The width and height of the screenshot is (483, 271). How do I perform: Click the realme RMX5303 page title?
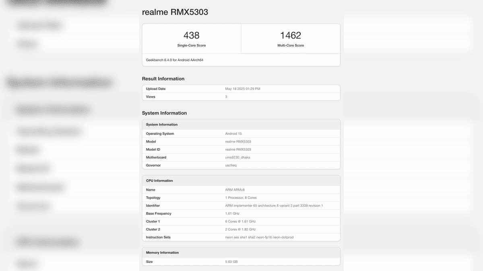tap(175, 12)
